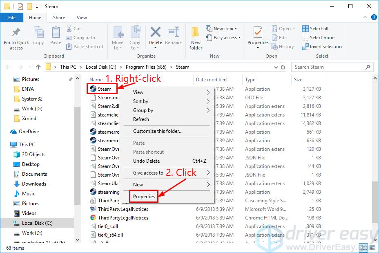Click the Rename icon on the ribbon
This screenshot has width=379, height=253.
tap(174, 35)
